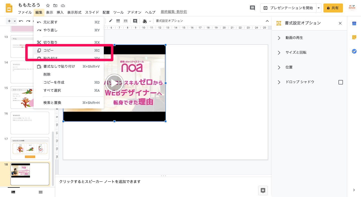361x197 pixels.
Task: Switch to filmstrip view icon
Action: [x=14, y=192]
